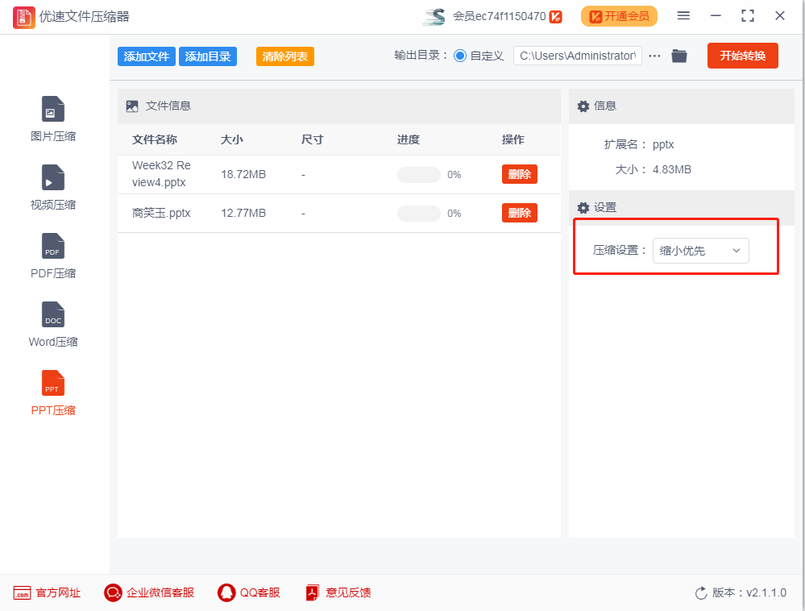Open the 视频压缩 video compression tool
Viewport: 805px width, 611px height.
(x=53, y=177)
